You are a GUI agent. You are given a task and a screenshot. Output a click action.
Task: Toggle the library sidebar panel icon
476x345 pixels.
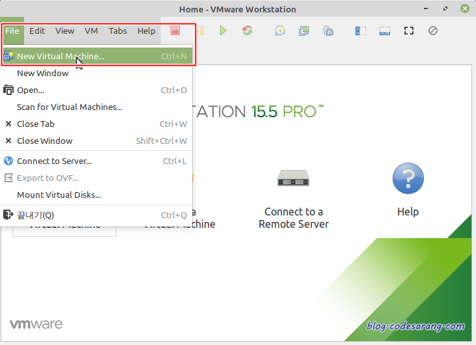(x=360, y=31)
